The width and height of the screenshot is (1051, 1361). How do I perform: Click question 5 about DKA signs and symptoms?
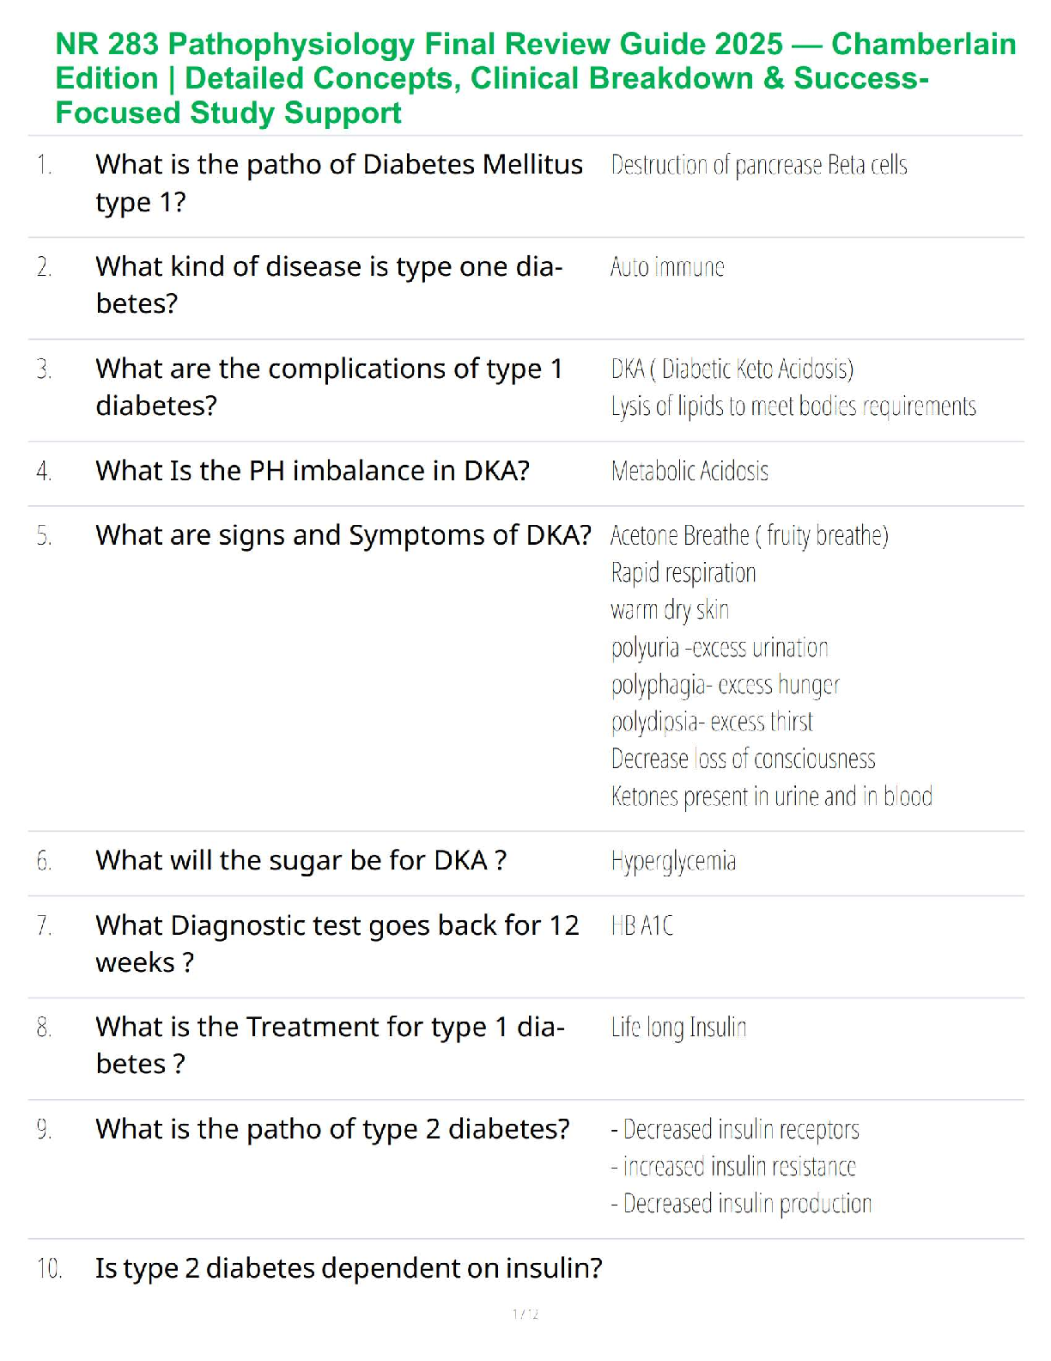pos(343,535)
